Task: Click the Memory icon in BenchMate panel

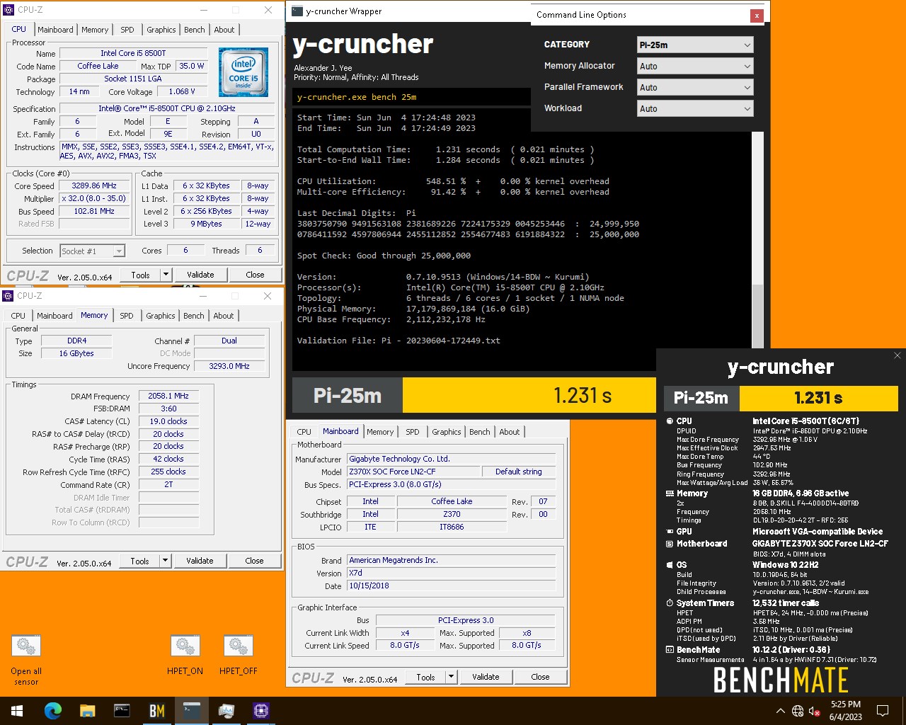Action: (670, 493)
